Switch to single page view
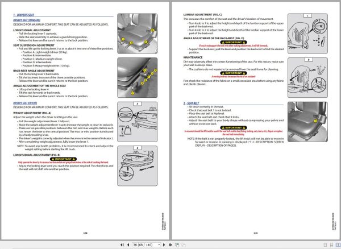The width and height of the screenshot is (341, 249). (x=325, y=245)
